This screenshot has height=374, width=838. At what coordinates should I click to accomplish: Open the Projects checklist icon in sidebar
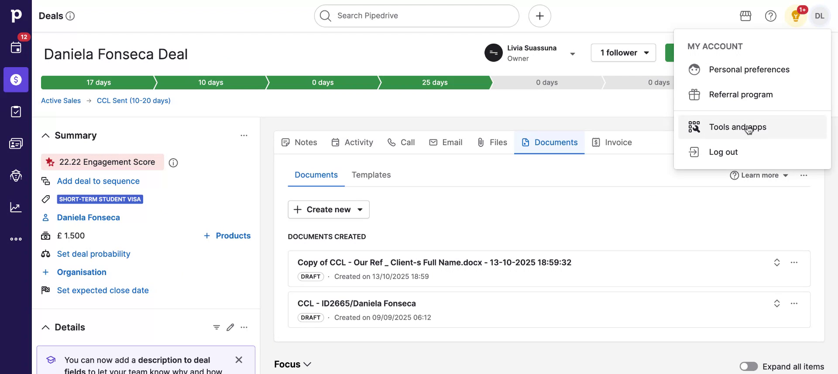click(16, 112)
